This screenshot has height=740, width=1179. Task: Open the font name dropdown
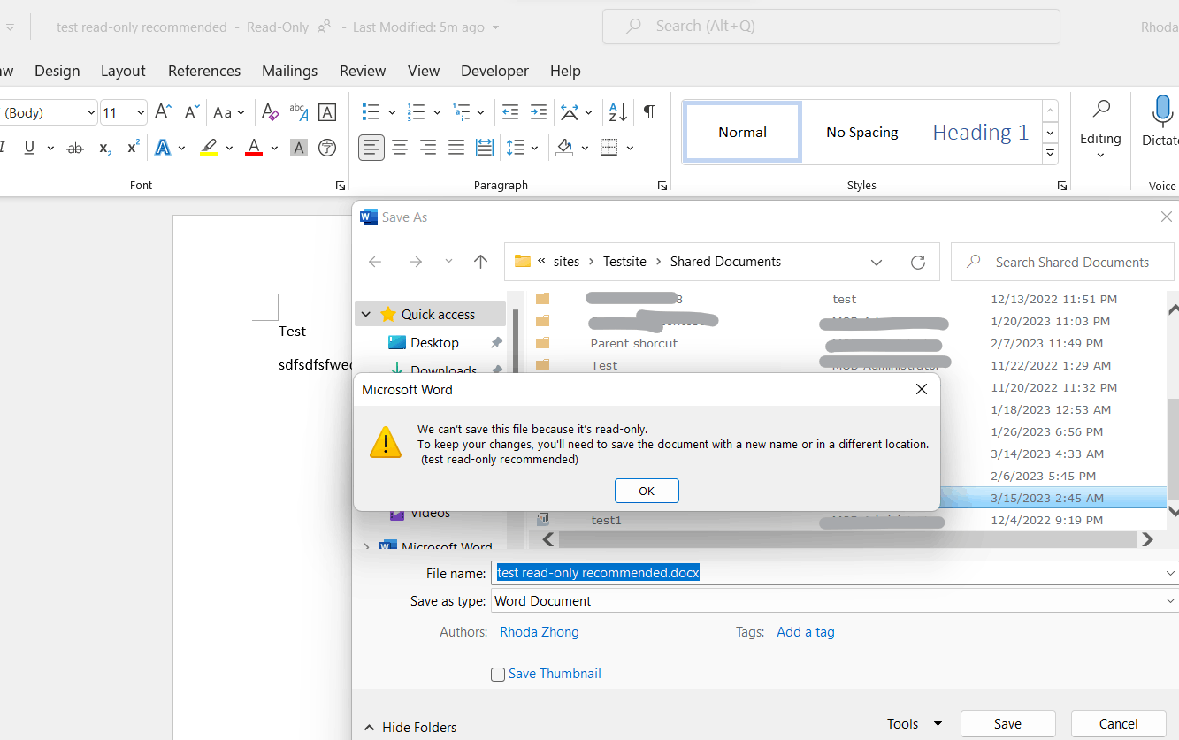click(91, 112)
